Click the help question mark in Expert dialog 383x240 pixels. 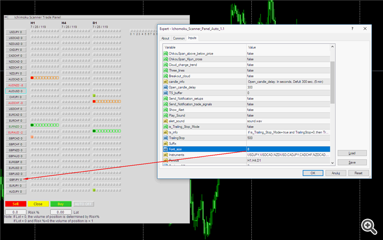[x=352, y=29]
